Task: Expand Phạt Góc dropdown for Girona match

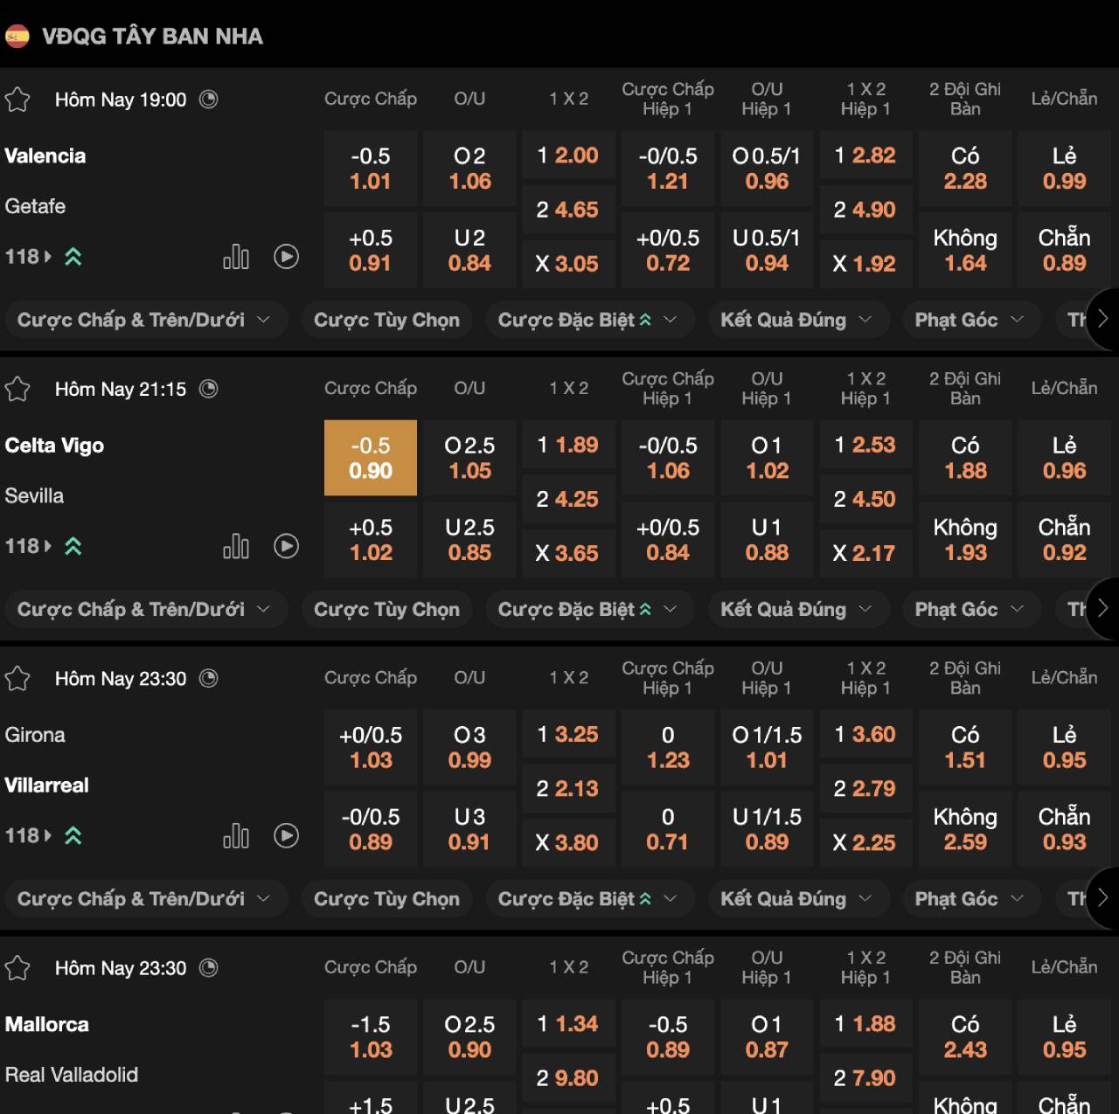Action: coord(969,898)
